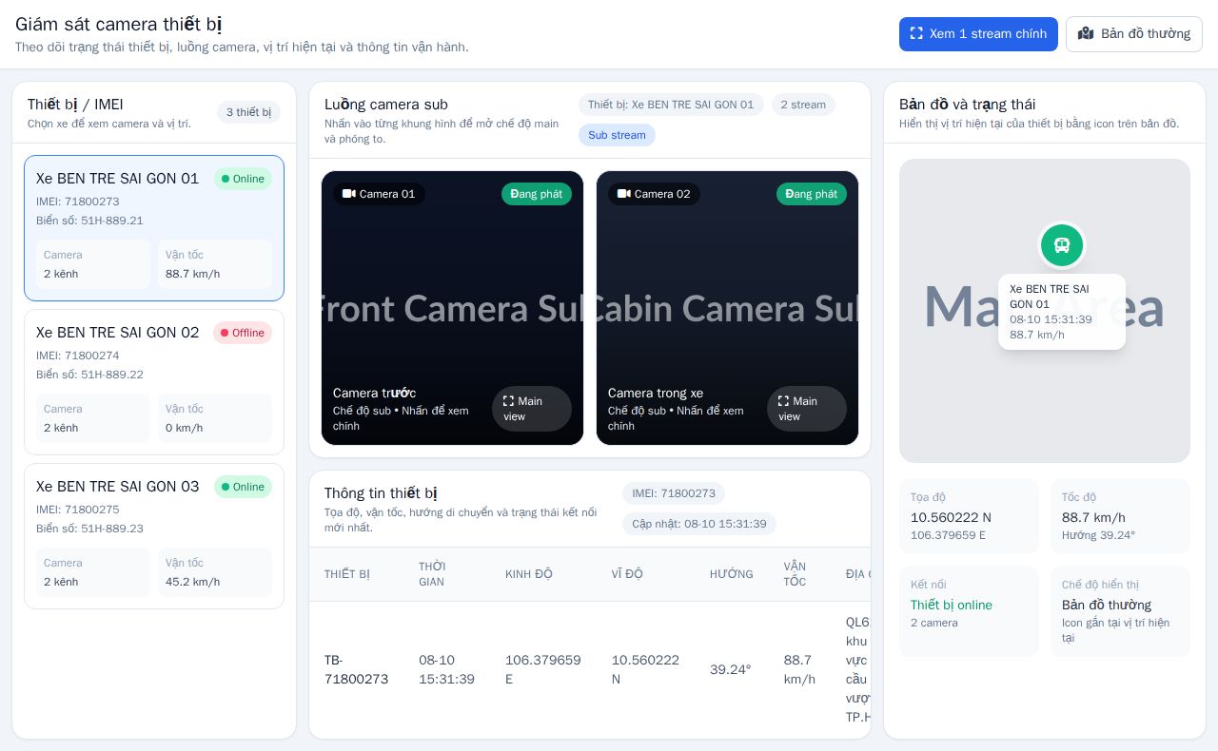Click the video camera icon on Camera 02 label
This screenshot has width=1218, height=751.
point(624,194)
